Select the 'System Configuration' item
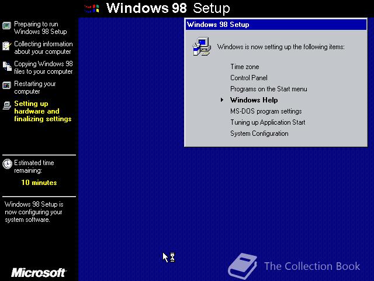This screenshot has width=374, height=281. (259, 133)
